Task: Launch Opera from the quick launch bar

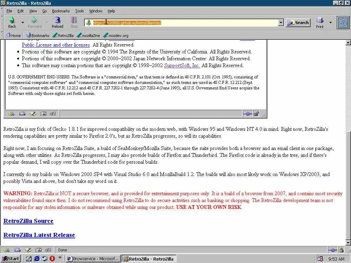Action: click(x=52, y=259)
